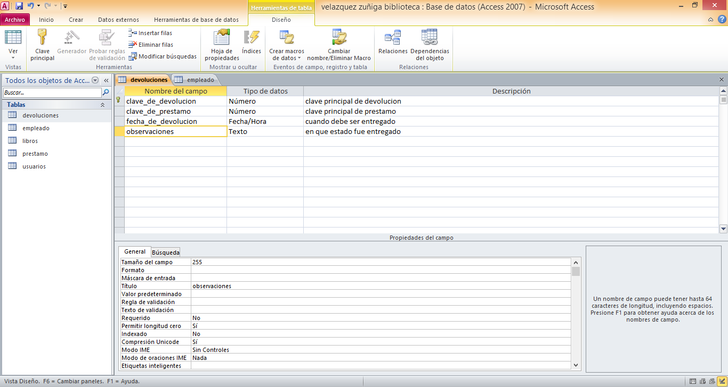Minimize the ribbon with the caret icon
The height and width of the screenshot is (387, 728).
coord(711,20)
